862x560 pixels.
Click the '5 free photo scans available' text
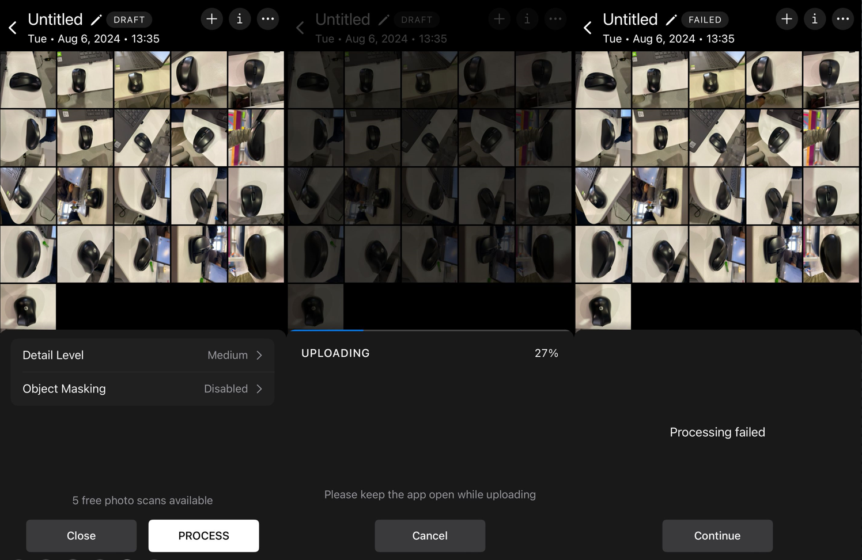tap(142, 501)
